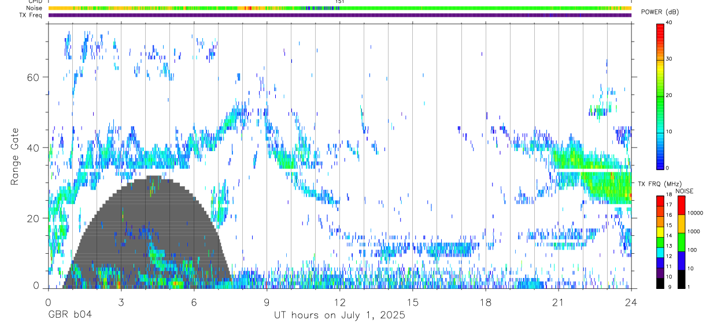Click the '20' label on the POWER colorbar
The image size is (710, 327).
coord(669,95)
